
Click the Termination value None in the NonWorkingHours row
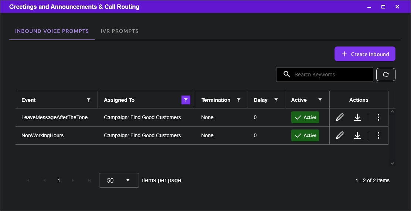click(x=207, y=135)
